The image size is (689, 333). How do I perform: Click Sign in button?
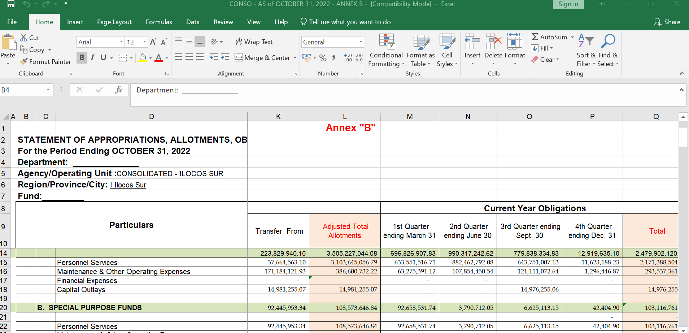(x=568, y=4)
